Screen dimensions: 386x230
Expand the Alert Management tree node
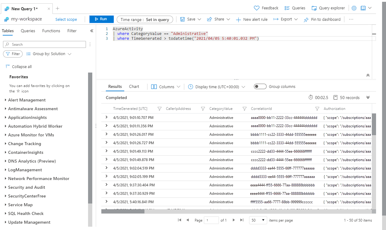pos(6,100)
